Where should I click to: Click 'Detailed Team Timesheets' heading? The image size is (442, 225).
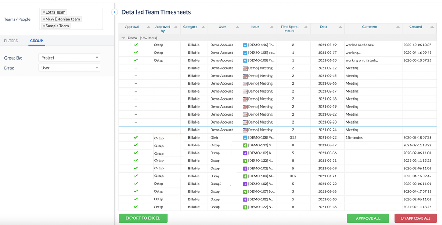(x=156, y=12)
